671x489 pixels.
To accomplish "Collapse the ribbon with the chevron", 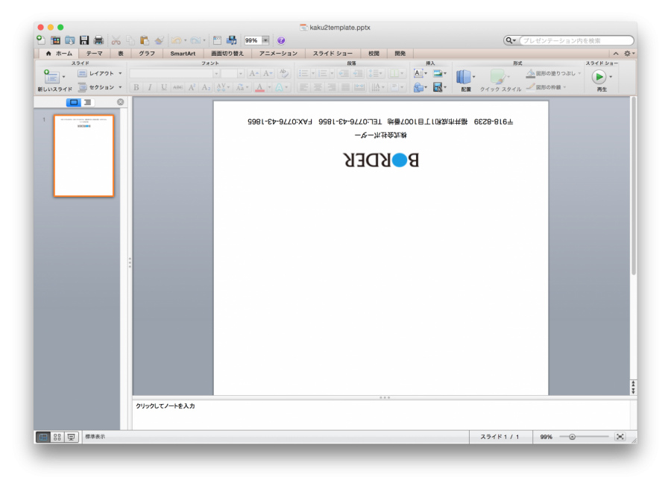I will tap(616, 54).
